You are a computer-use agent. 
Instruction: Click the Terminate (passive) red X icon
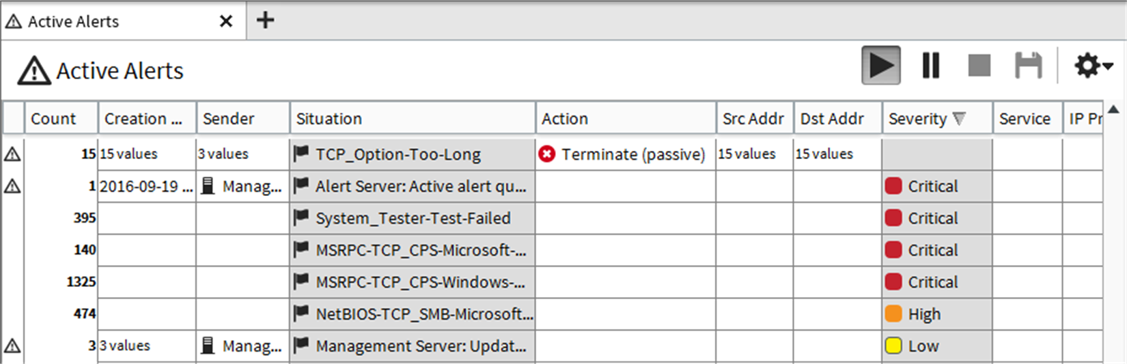pyautogui.click(x=546, y=154)
